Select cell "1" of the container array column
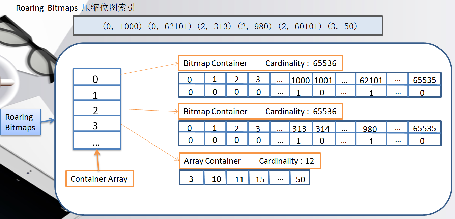Screen dimensions: 455x219 pyautogui.click(x=96, y=93)
